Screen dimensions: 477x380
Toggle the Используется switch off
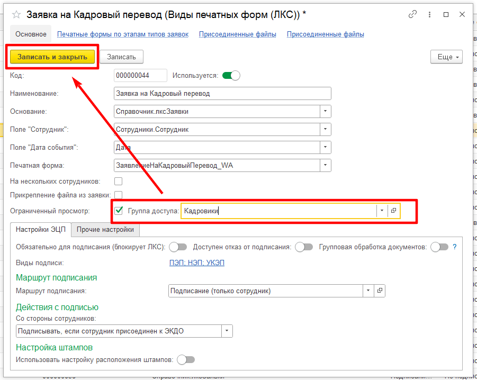coord(231,76)
